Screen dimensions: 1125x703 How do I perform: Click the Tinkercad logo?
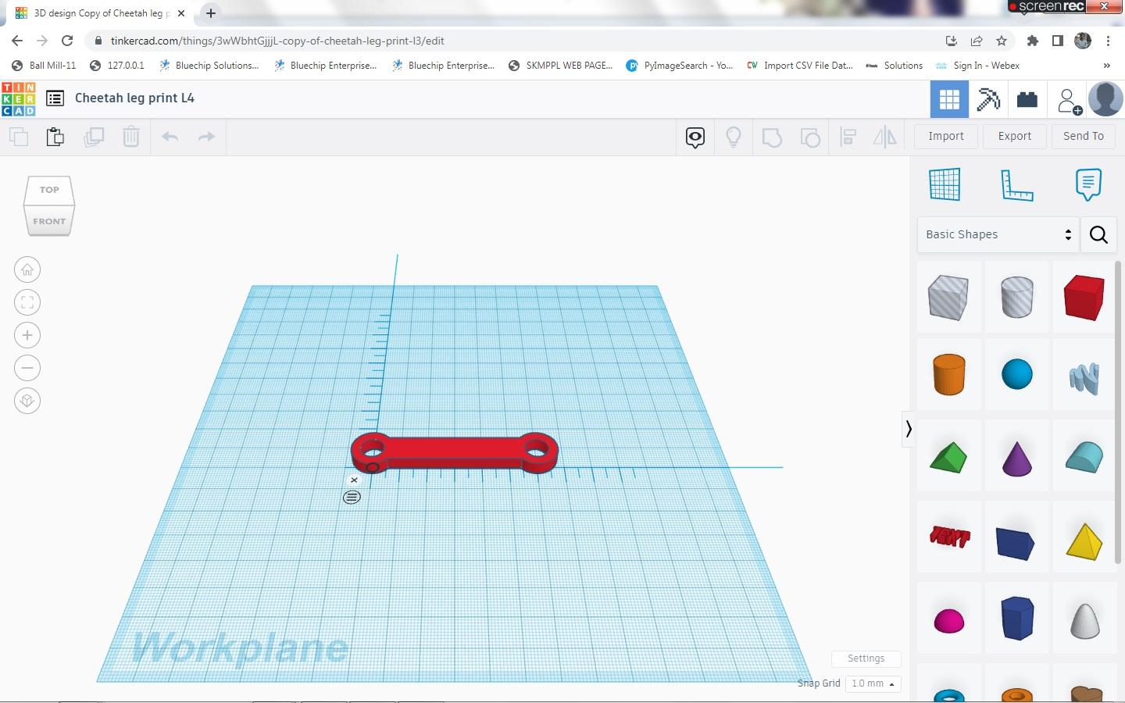tap(19, 99)
